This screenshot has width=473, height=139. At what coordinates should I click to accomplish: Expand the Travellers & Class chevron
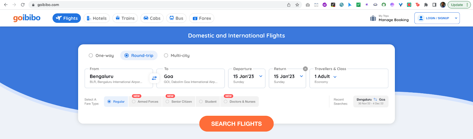click(x=335, y=77)
